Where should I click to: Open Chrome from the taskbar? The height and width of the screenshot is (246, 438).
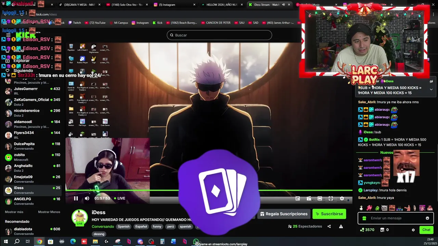tap(39, 242)
